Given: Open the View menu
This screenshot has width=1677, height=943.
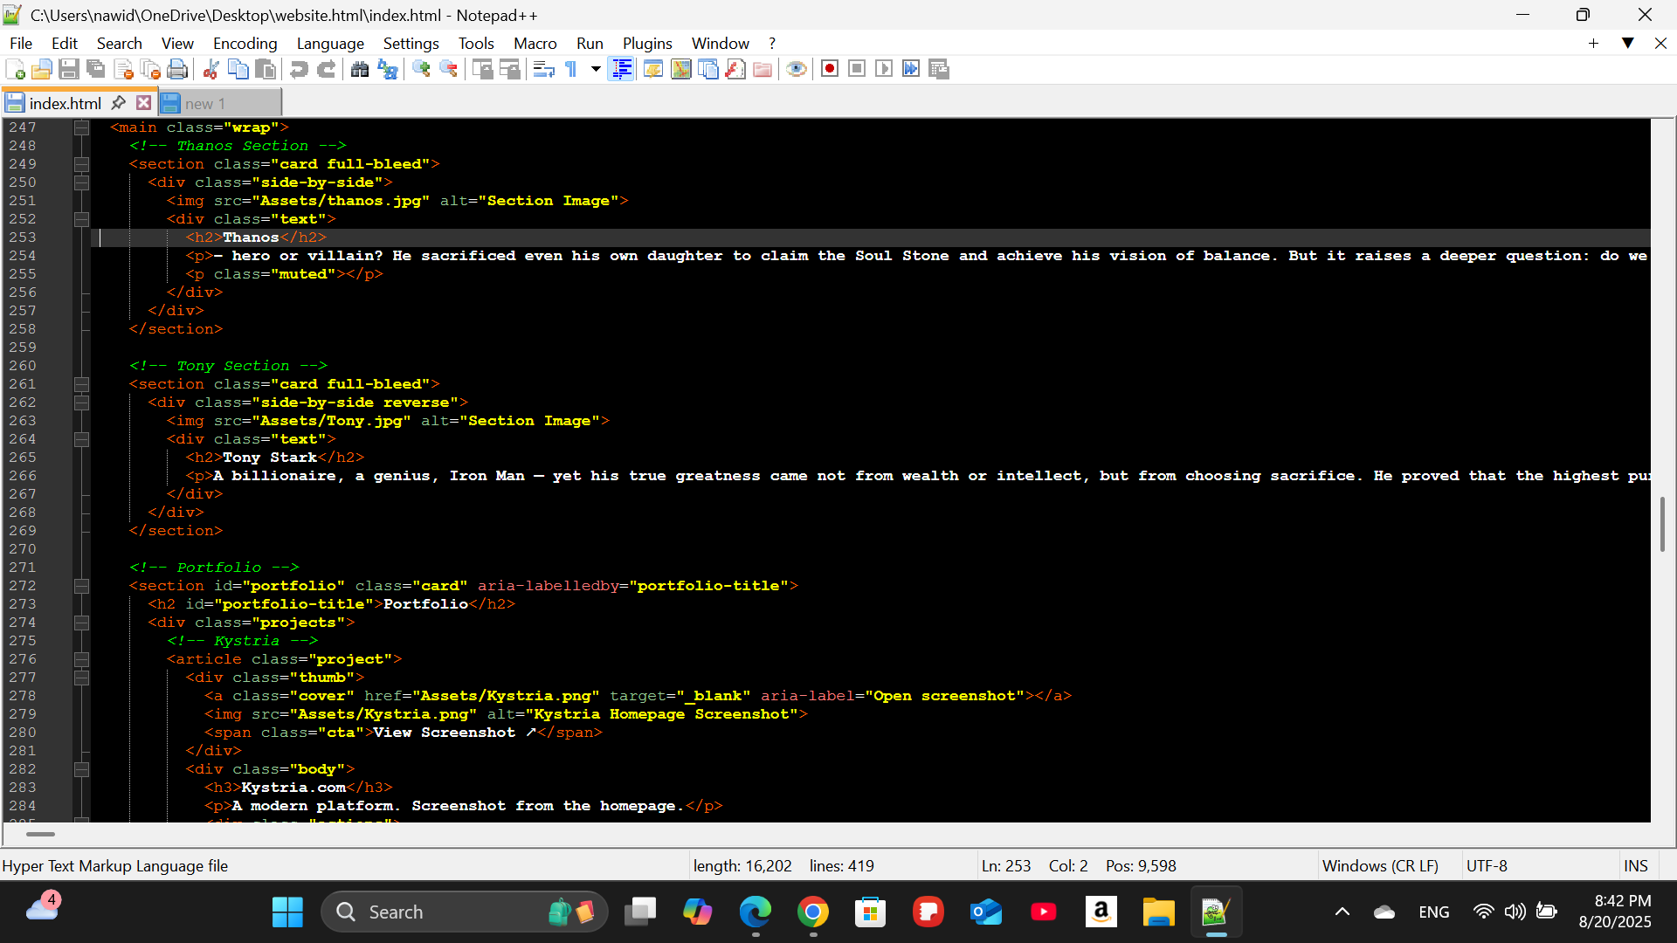Looking at the screenshot, I should pos(177,43).
